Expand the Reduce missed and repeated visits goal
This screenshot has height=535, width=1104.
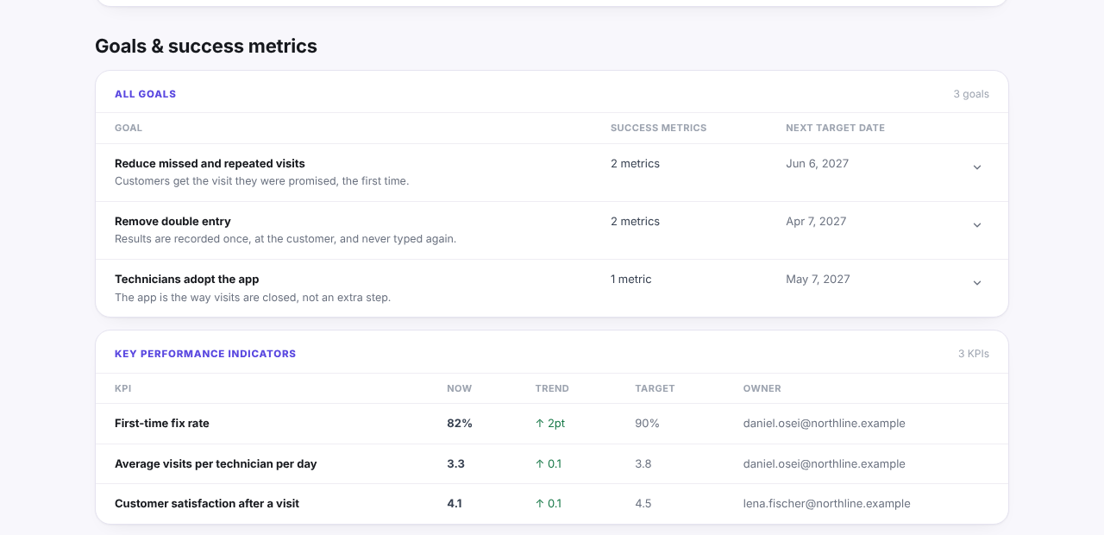[x=977, y=167]
